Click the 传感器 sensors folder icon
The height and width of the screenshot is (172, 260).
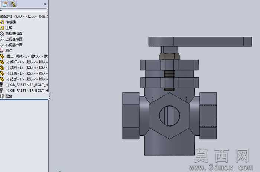point(2,22)
